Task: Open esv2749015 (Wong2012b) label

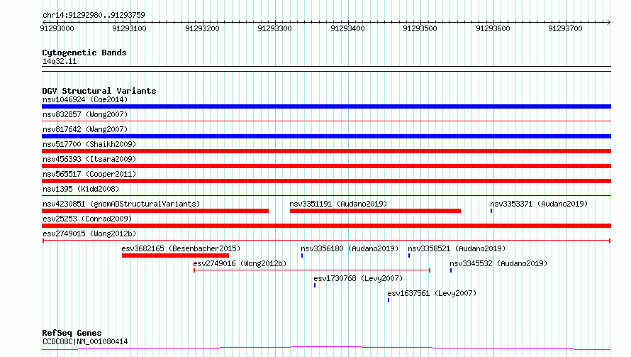Action: pyautogui.click(x=89, y=234)
